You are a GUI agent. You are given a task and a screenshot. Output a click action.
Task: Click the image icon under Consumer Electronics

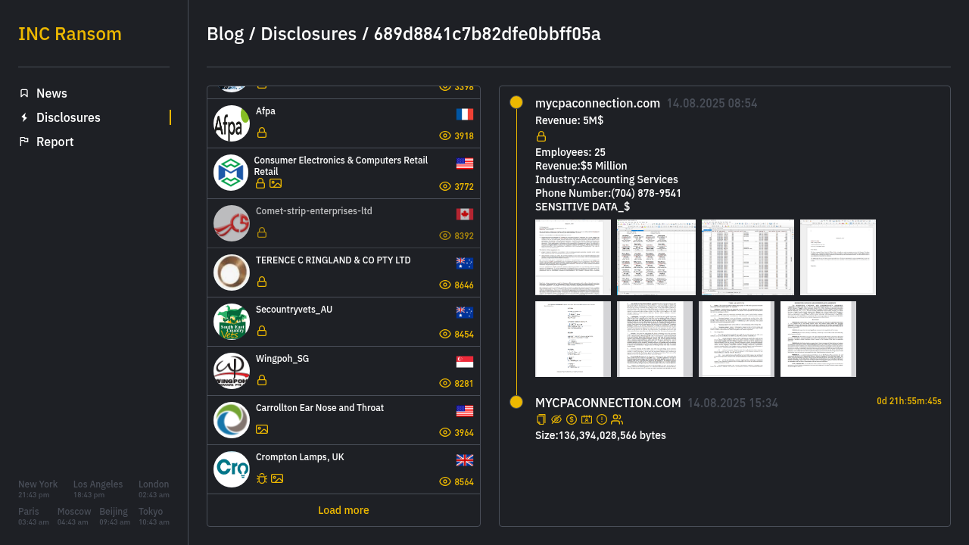point(276,183)
